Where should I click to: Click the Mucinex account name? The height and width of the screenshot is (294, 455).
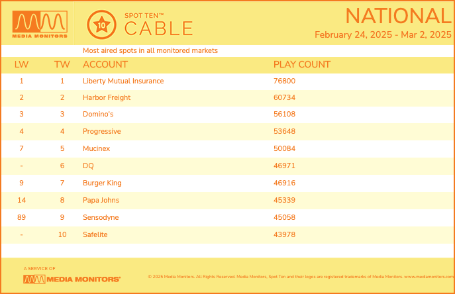coord(96,148)
